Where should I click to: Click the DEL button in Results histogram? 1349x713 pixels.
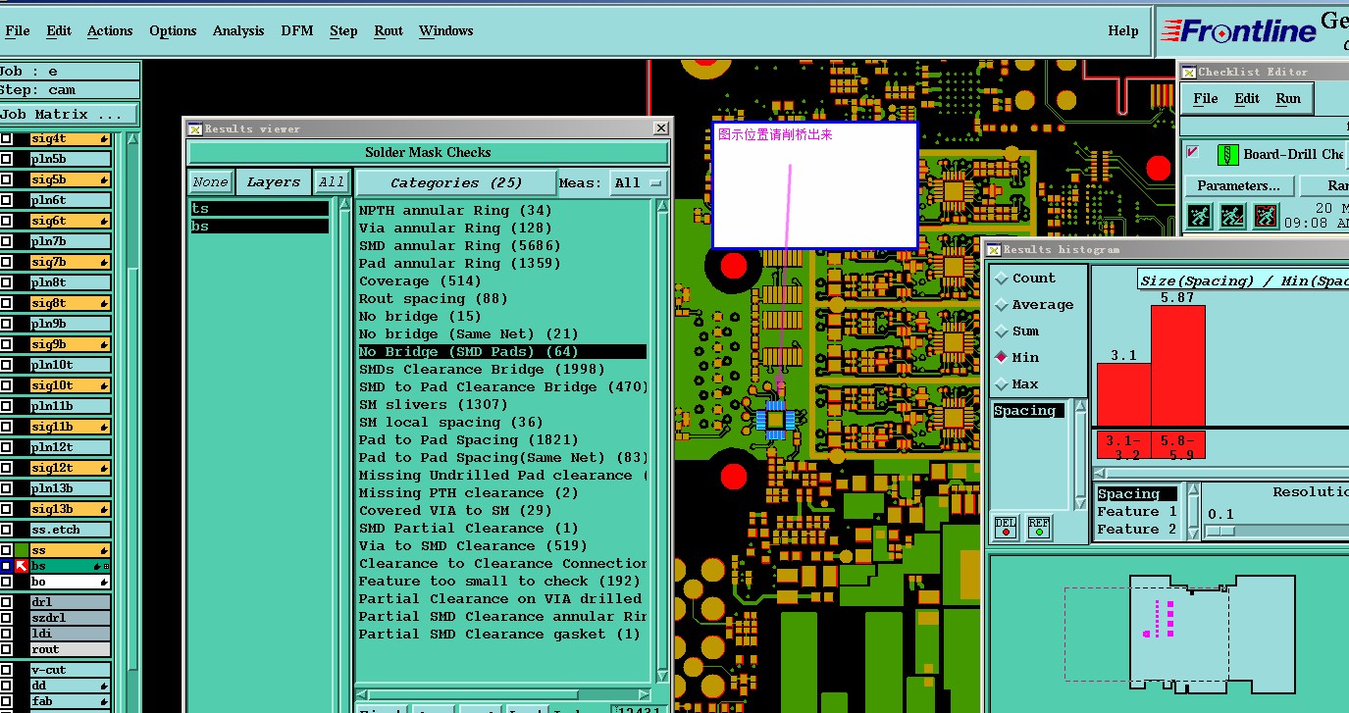pos(1006,529)
